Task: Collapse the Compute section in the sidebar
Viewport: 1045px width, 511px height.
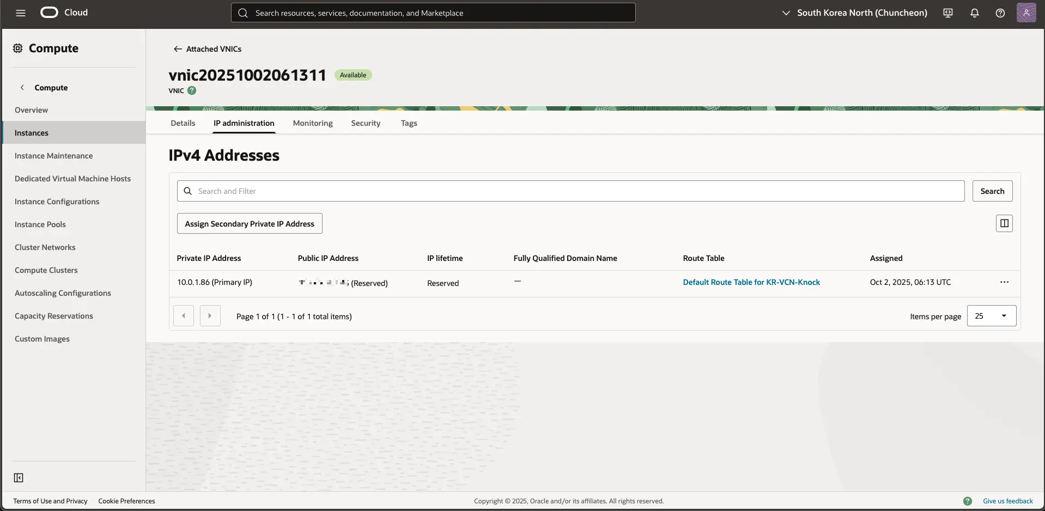Action: tap(22, 87)
